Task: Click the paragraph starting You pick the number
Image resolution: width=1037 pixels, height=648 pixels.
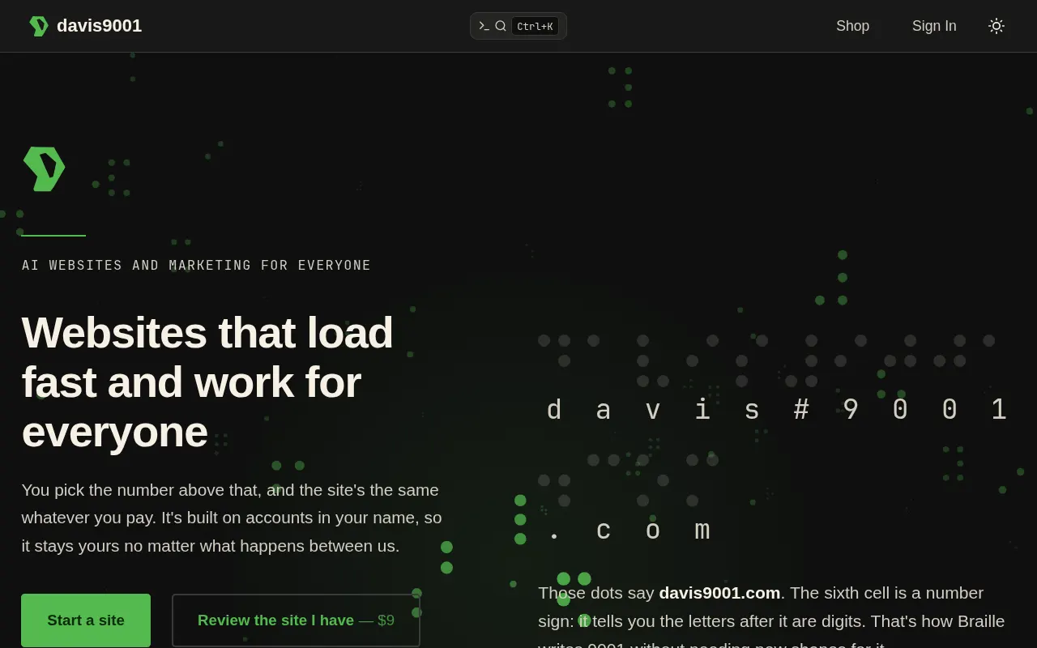Action: click(x=232, y=518)
